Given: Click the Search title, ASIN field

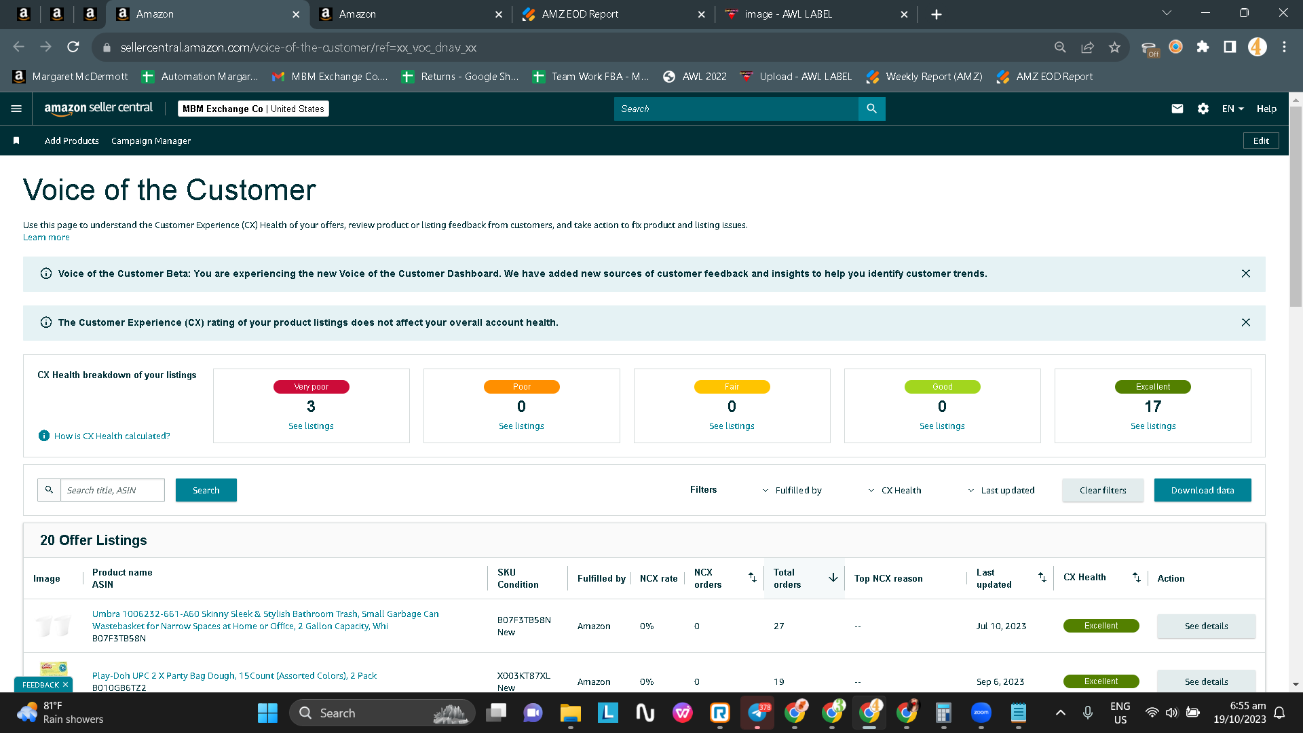Looking at the screenshot, I should [113, 490].
